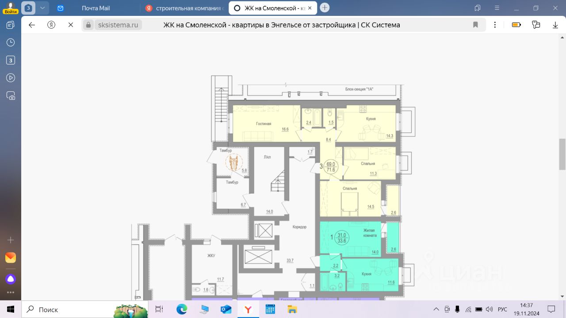Close the ЖК на Смоленской tab
This screenshot has width=566, height=318.
[x=311, y=8]
